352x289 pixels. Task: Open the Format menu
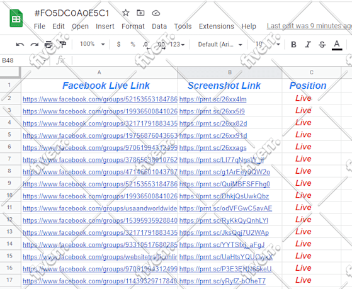click(x=133, y=26)
